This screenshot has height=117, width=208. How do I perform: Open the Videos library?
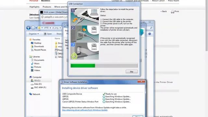tap(35, 70)
